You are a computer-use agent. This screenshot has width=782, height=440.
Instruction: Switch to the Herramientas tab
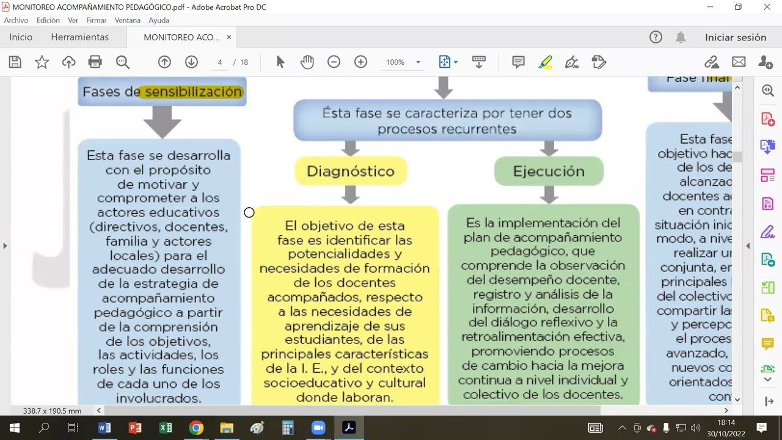pos(80,37)
